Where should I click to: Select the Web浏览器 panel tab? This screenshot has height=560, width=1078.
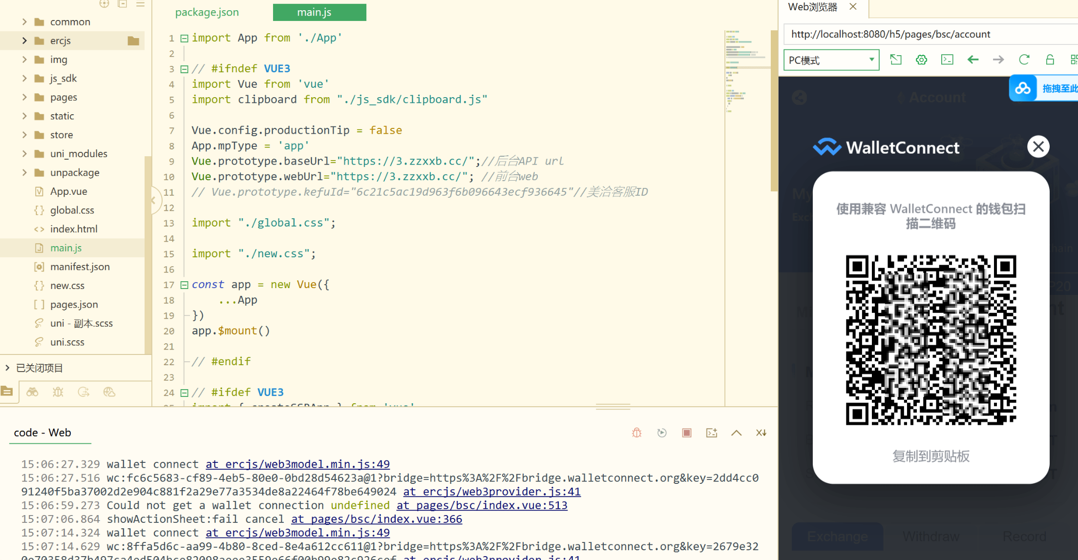813,7
